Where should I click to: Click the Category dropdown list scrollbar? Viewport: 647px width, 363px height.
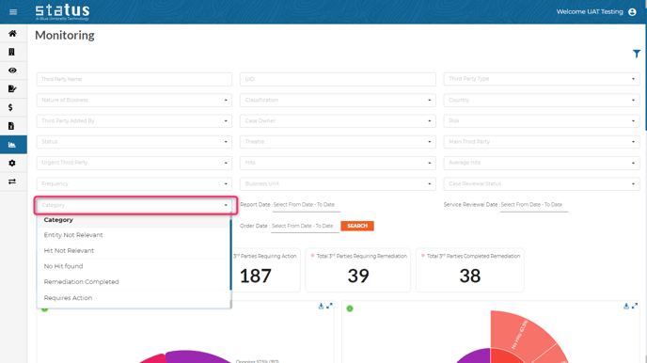[x=230, y=255]
